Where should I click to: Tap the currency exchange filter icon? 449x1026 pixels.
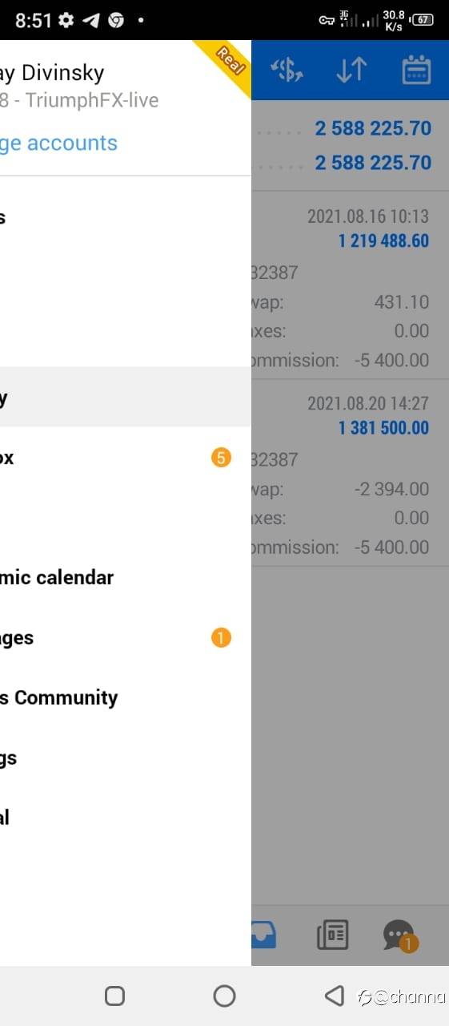point(287,71)
